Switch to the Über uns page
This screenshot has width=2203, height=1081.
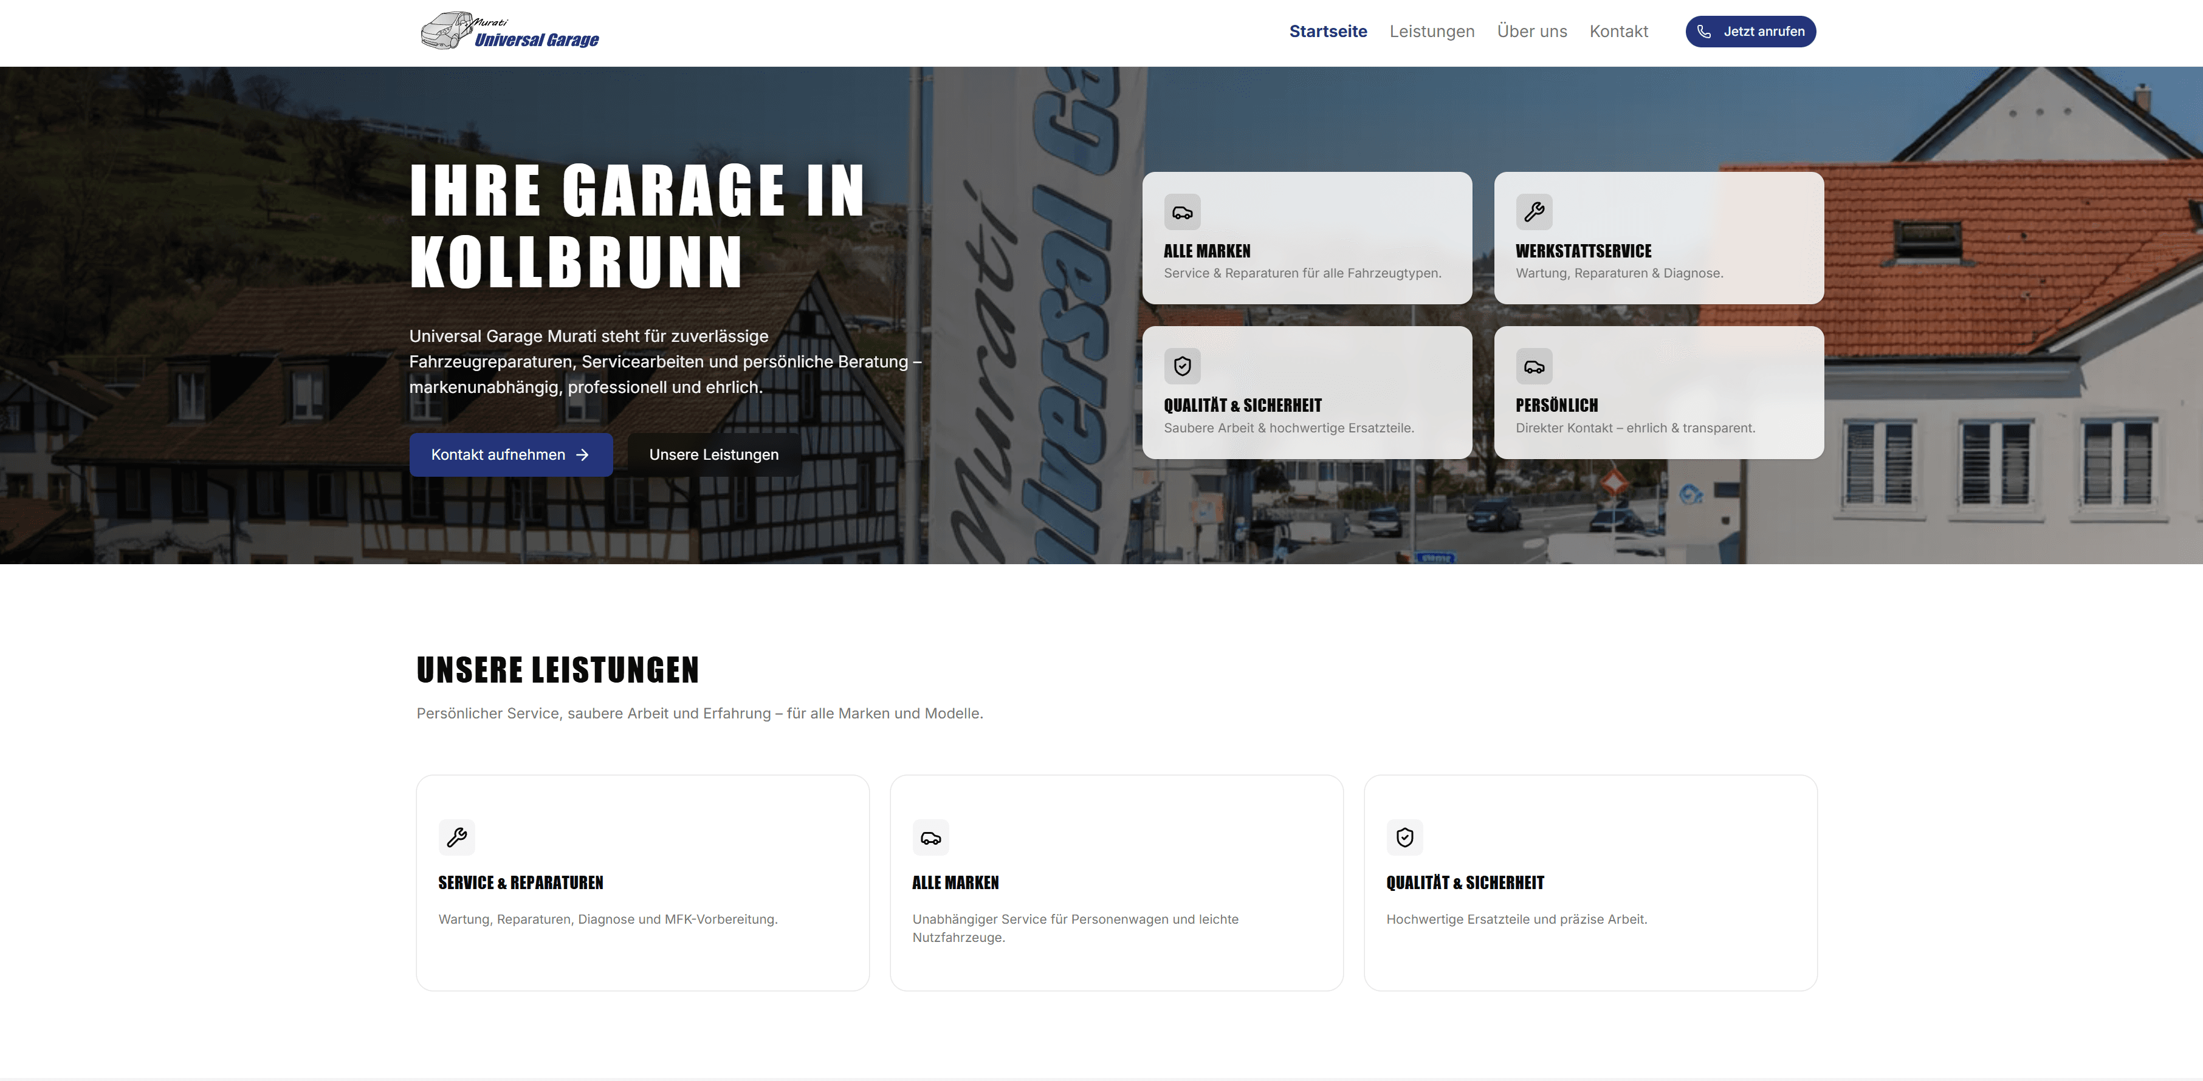[x=1533, y=32]
